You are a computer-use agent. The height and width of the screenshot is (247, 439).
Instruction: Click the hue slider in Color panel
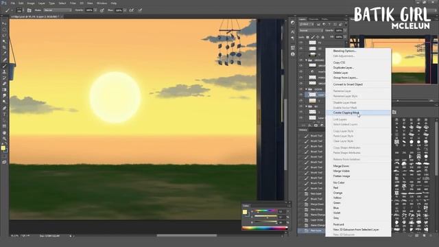(x=265, y=211)
